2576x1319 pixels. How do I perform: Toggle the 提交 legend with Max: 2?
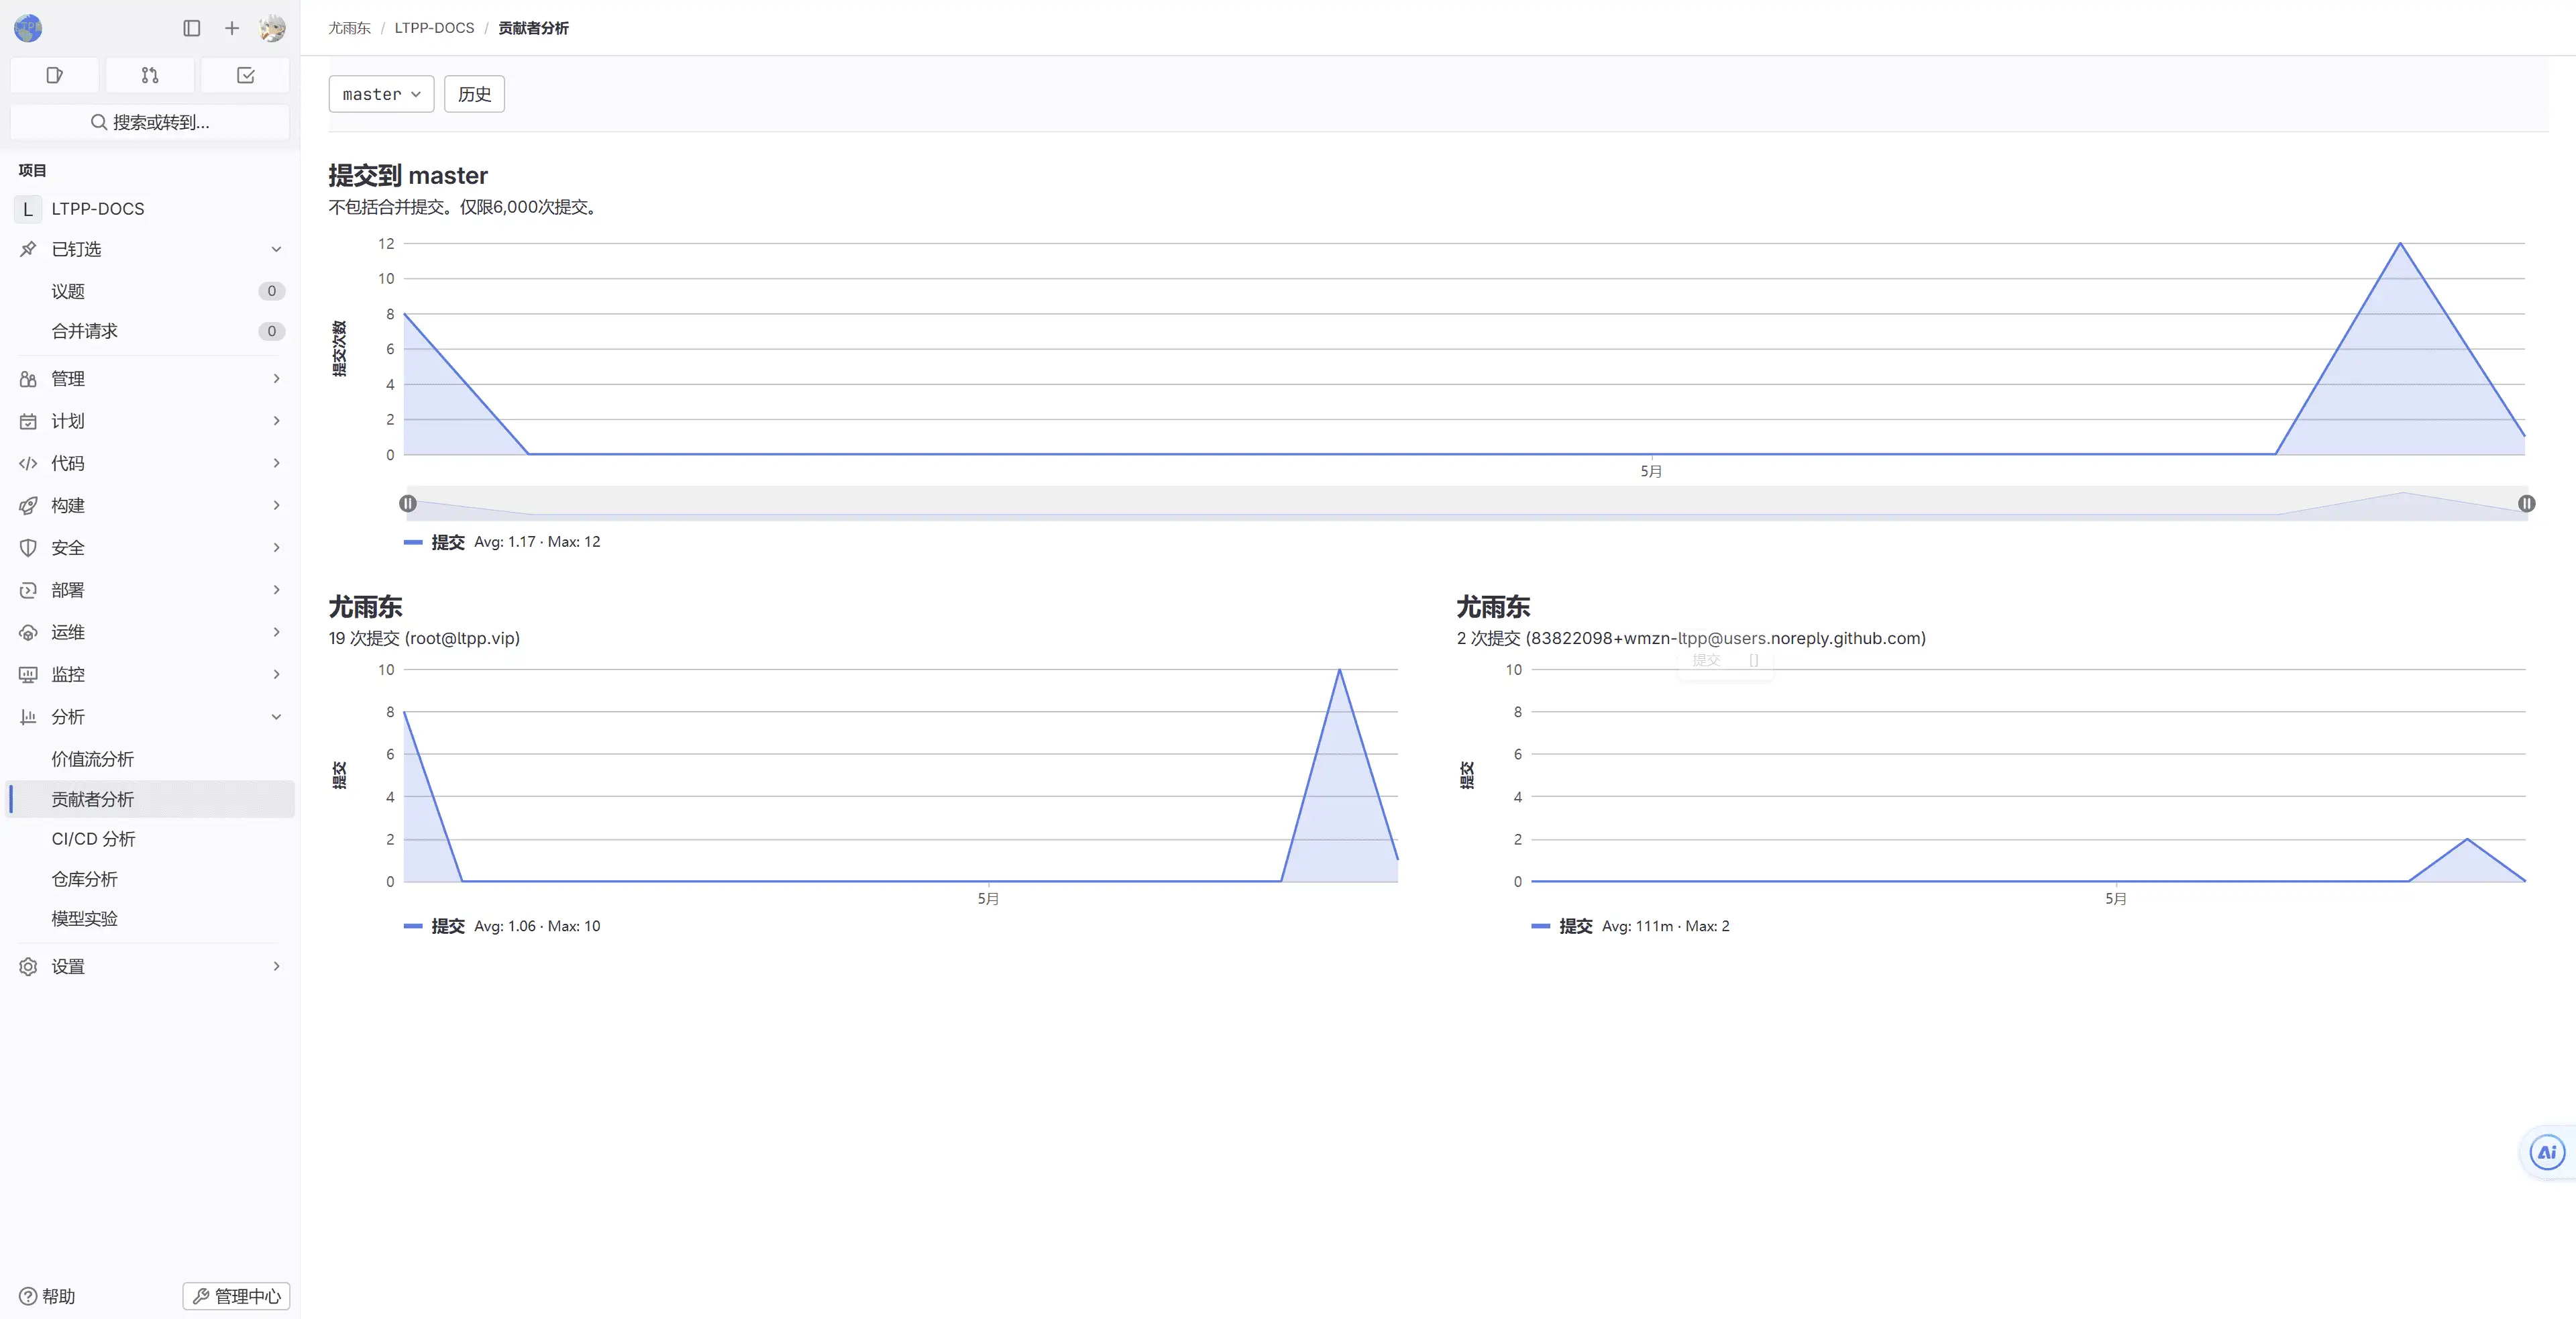click(1575, 926)
